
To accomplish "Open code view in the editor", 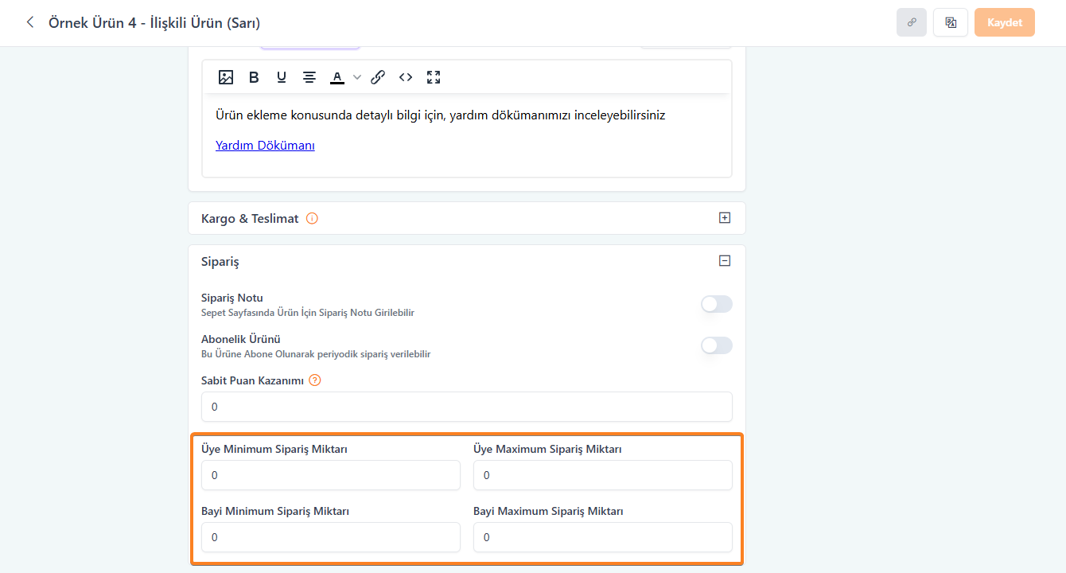I will (x=406, y=77).
